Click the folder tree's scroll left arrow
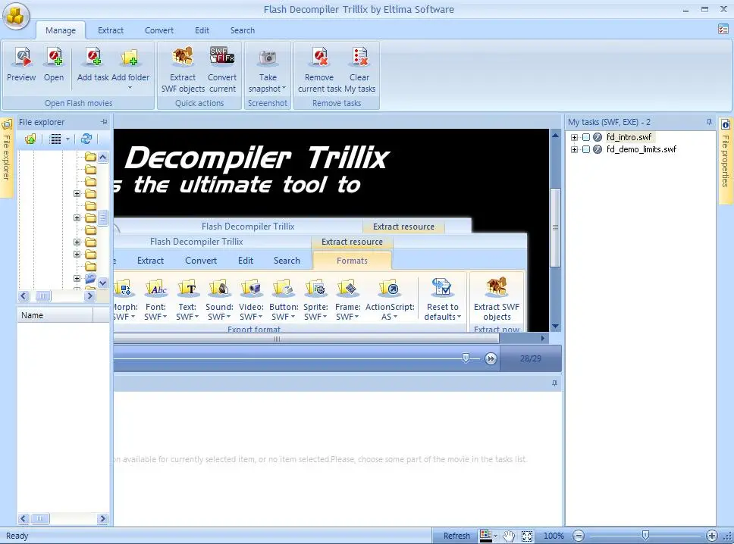734x544 pixels. pos(24,295)
